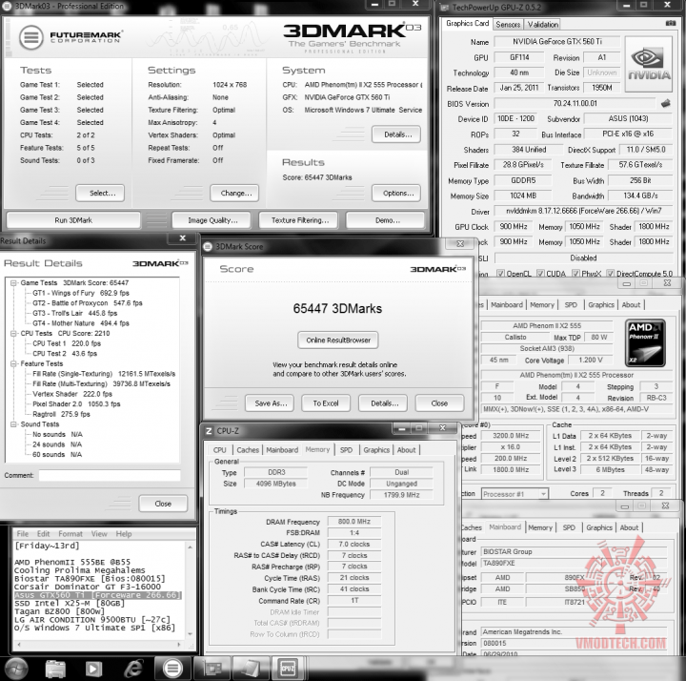Launch Internet Explorer from taskbar
This screenshot has height=681, width=686.
[133, 669]
